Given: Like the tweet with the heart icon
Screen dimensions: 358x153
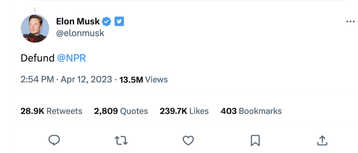Looking at the screenshot, I should [x=188, y=140].
